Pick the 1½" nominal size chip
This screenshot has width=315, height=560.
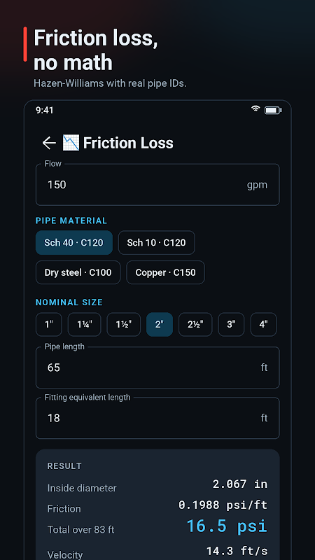point(124,324)
